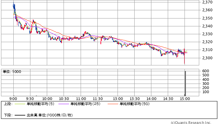The width and height of the screenshot is (218, 124).
Task: Click the 2,320 price axis label
Action: coord(207,42)
